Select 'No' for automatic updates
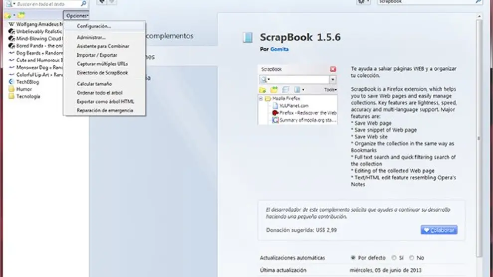Image resolution: width=493 pixels, height=277 pixels. (412, 258)
